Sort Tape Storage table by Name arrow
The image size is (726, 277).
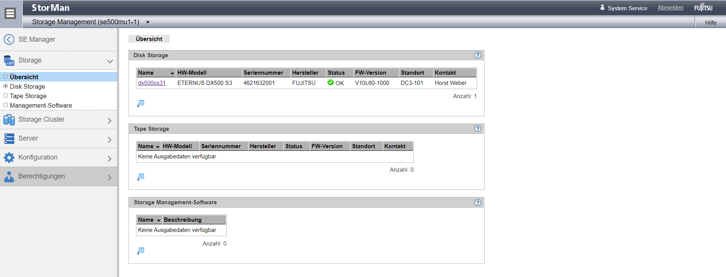click(158, 147)
